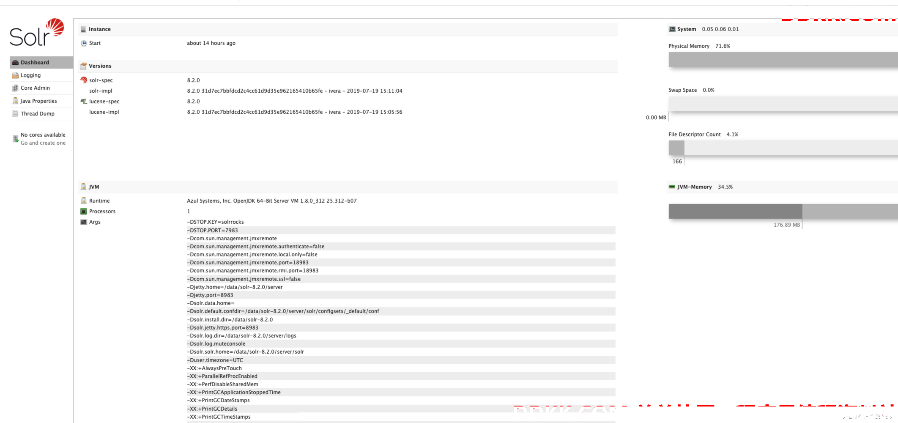This screenshot has height=423, width=898.
Task: Click the Go and create one link
Action: 43,143
